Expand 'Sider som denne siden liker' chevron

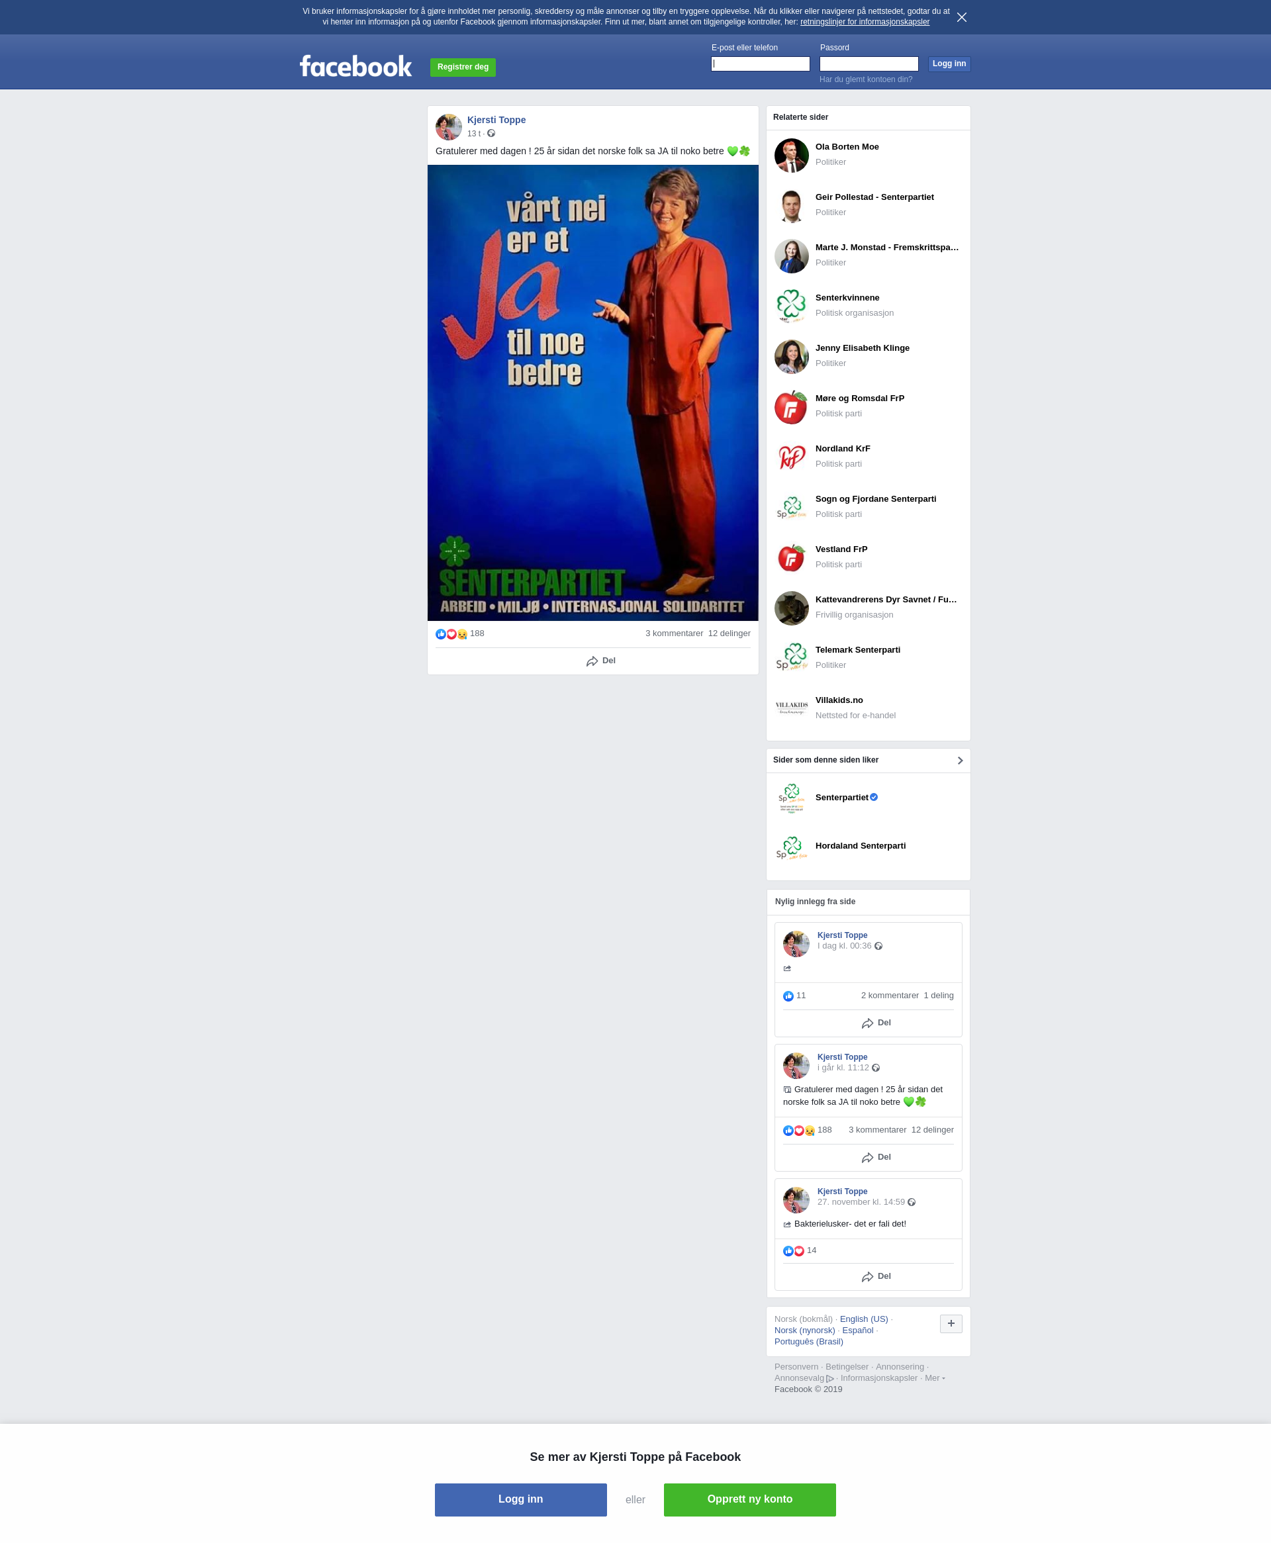[960, 761]
